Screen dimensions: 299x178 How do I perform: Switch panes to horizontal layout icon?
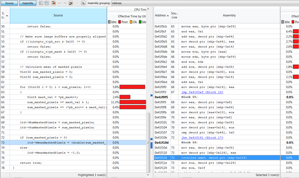(47, 3)
